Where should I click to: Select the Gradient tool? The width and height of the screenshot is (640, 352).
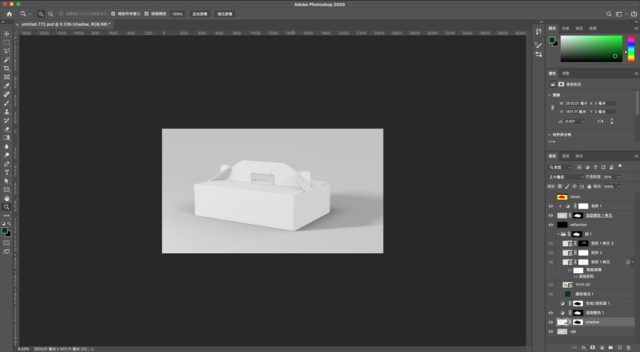point(6,138)
